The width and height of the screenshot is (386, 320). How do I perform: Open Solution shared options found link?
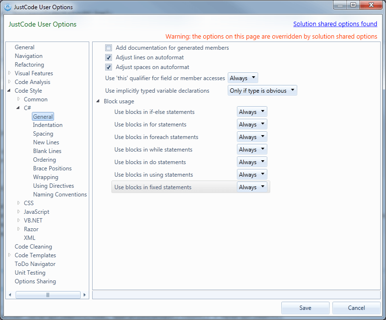click(x=335, y=24)
